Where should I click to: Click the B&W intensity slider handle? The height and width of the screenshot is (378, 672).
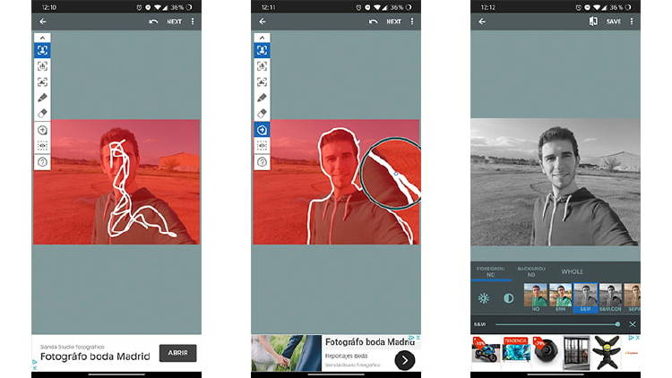[x=617, y=324]
